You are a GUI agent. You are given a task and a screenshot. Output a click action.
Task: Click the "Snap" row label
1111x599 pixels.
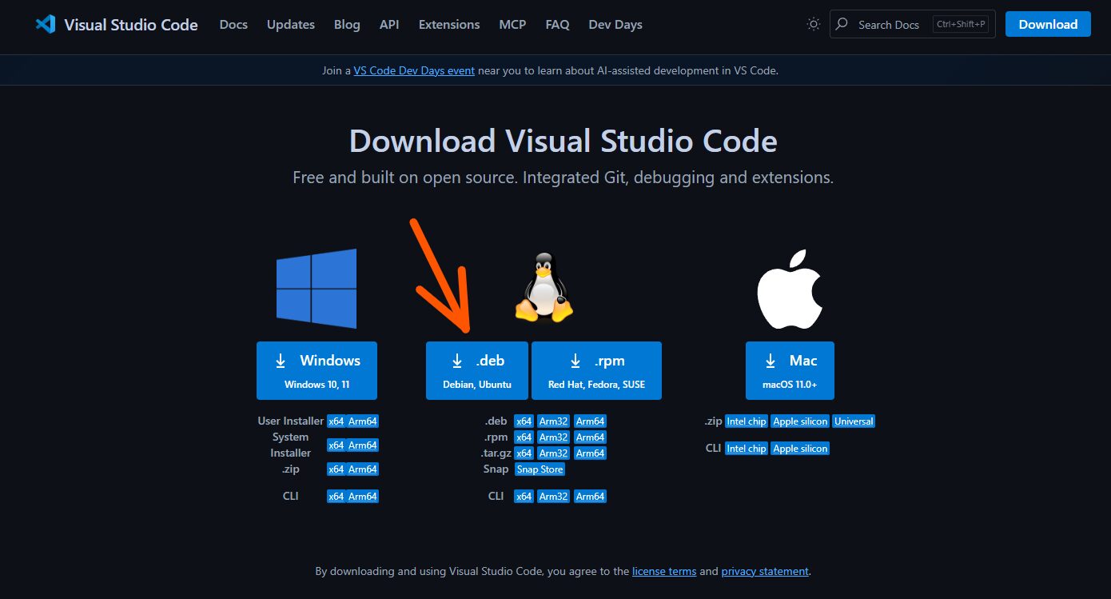pos(496,469)
